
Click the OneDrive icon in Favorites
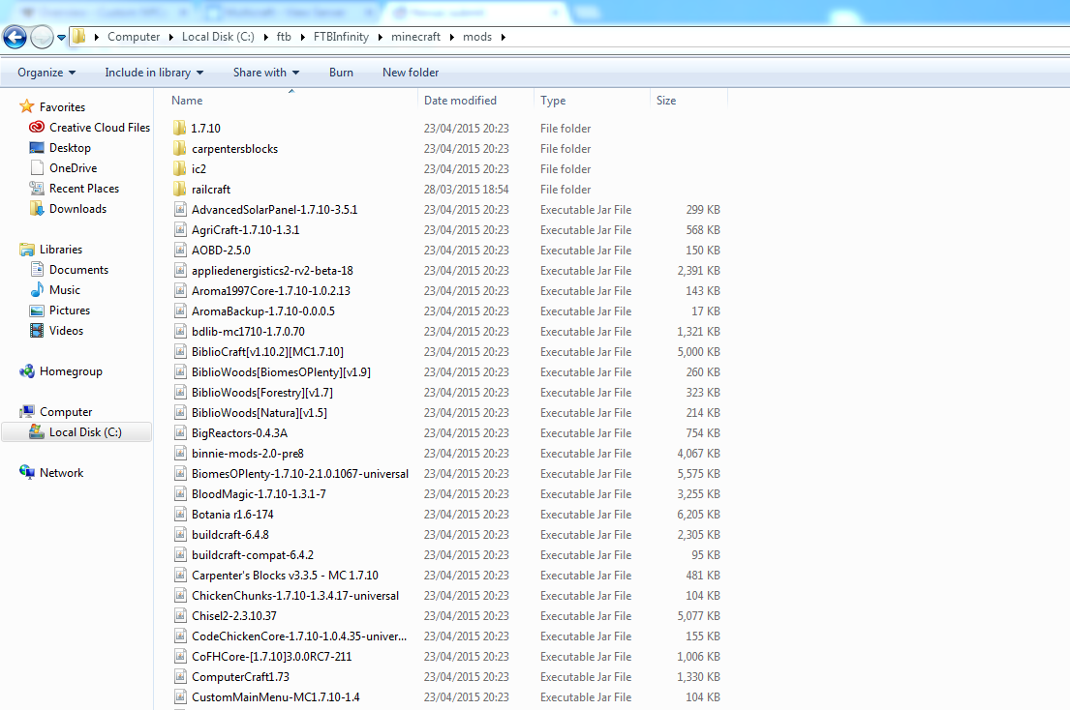click(x=38, y=167)
